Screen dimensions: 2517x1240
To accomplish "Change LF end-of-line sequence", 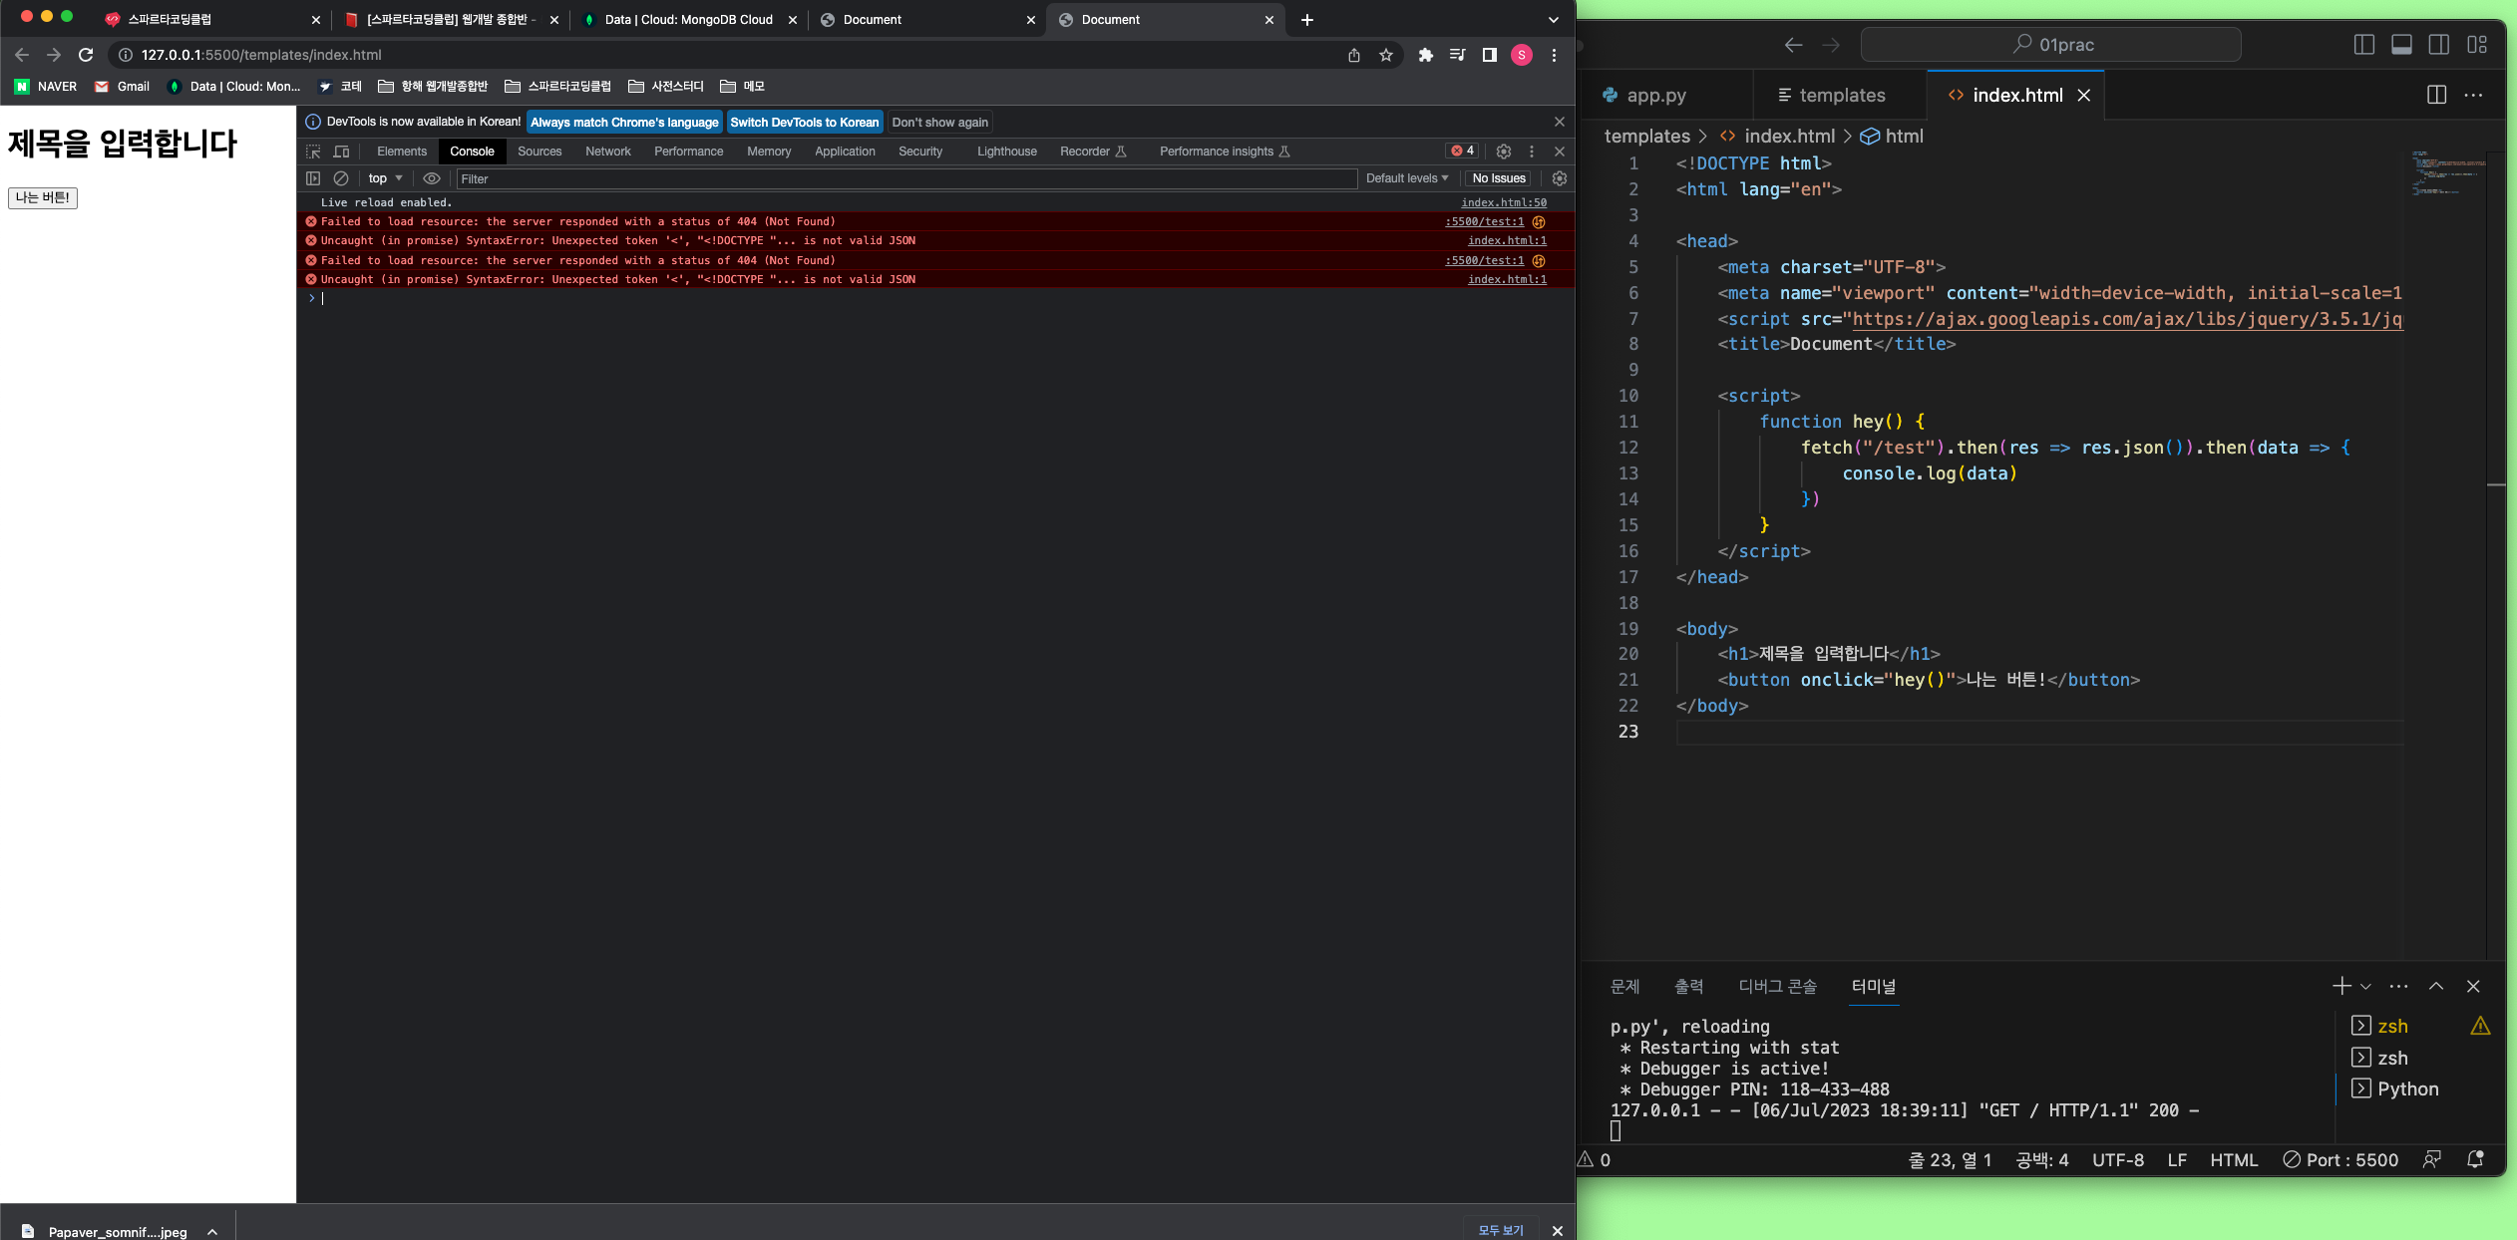I will [2177, 1159].
